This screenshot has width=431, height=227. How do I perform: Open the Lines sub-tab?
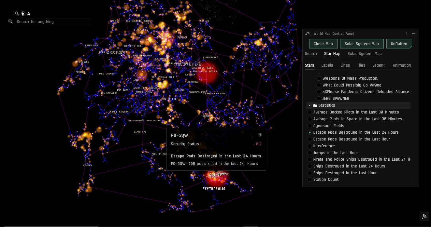coord(345,65)
